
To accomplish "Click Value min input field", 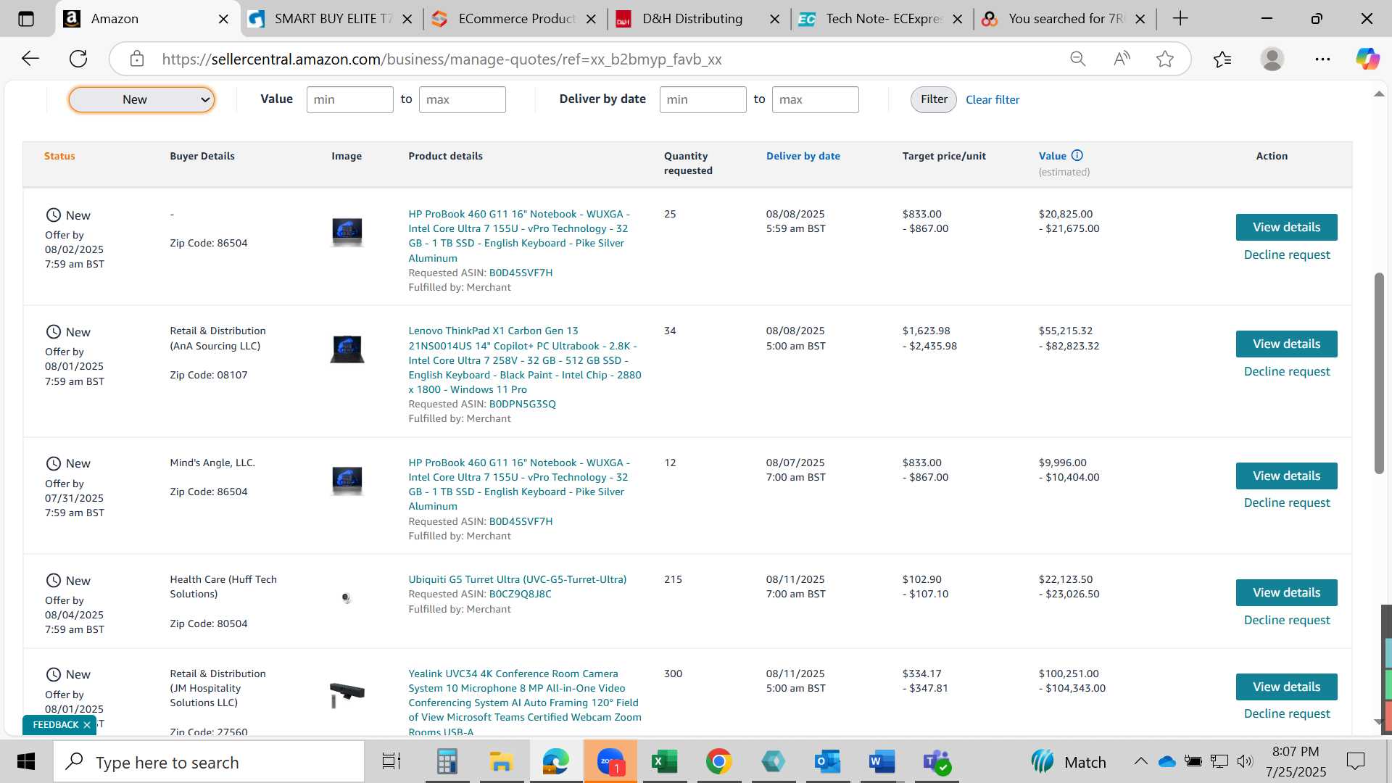I will tap(350, 99).
